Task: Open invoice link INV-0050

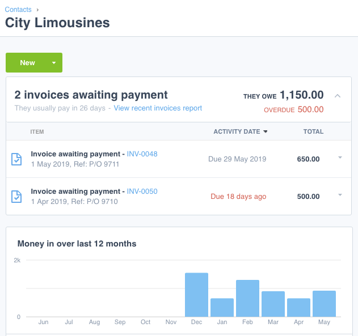Action: click(x=142, y=192)
